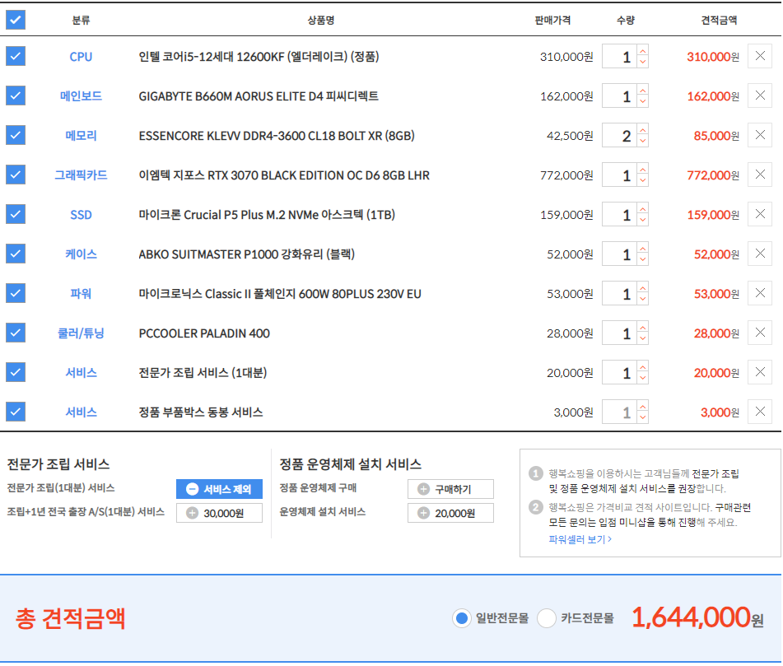Image resolution: width=783 pixels, height=666 pixels.
Task: Increase SSD quantity with up arrow
Action: [x=643, y=208]
